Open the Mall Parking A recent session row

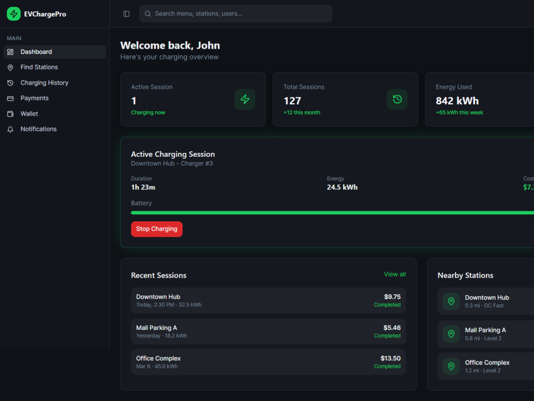pyautogui.click(x=269, y=331)
